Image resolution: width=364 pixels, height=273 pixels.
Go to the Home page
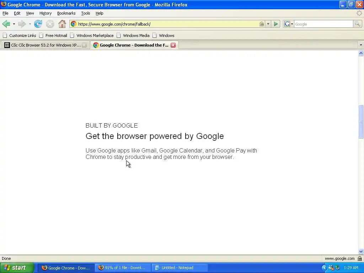click(x=62, y=24)
